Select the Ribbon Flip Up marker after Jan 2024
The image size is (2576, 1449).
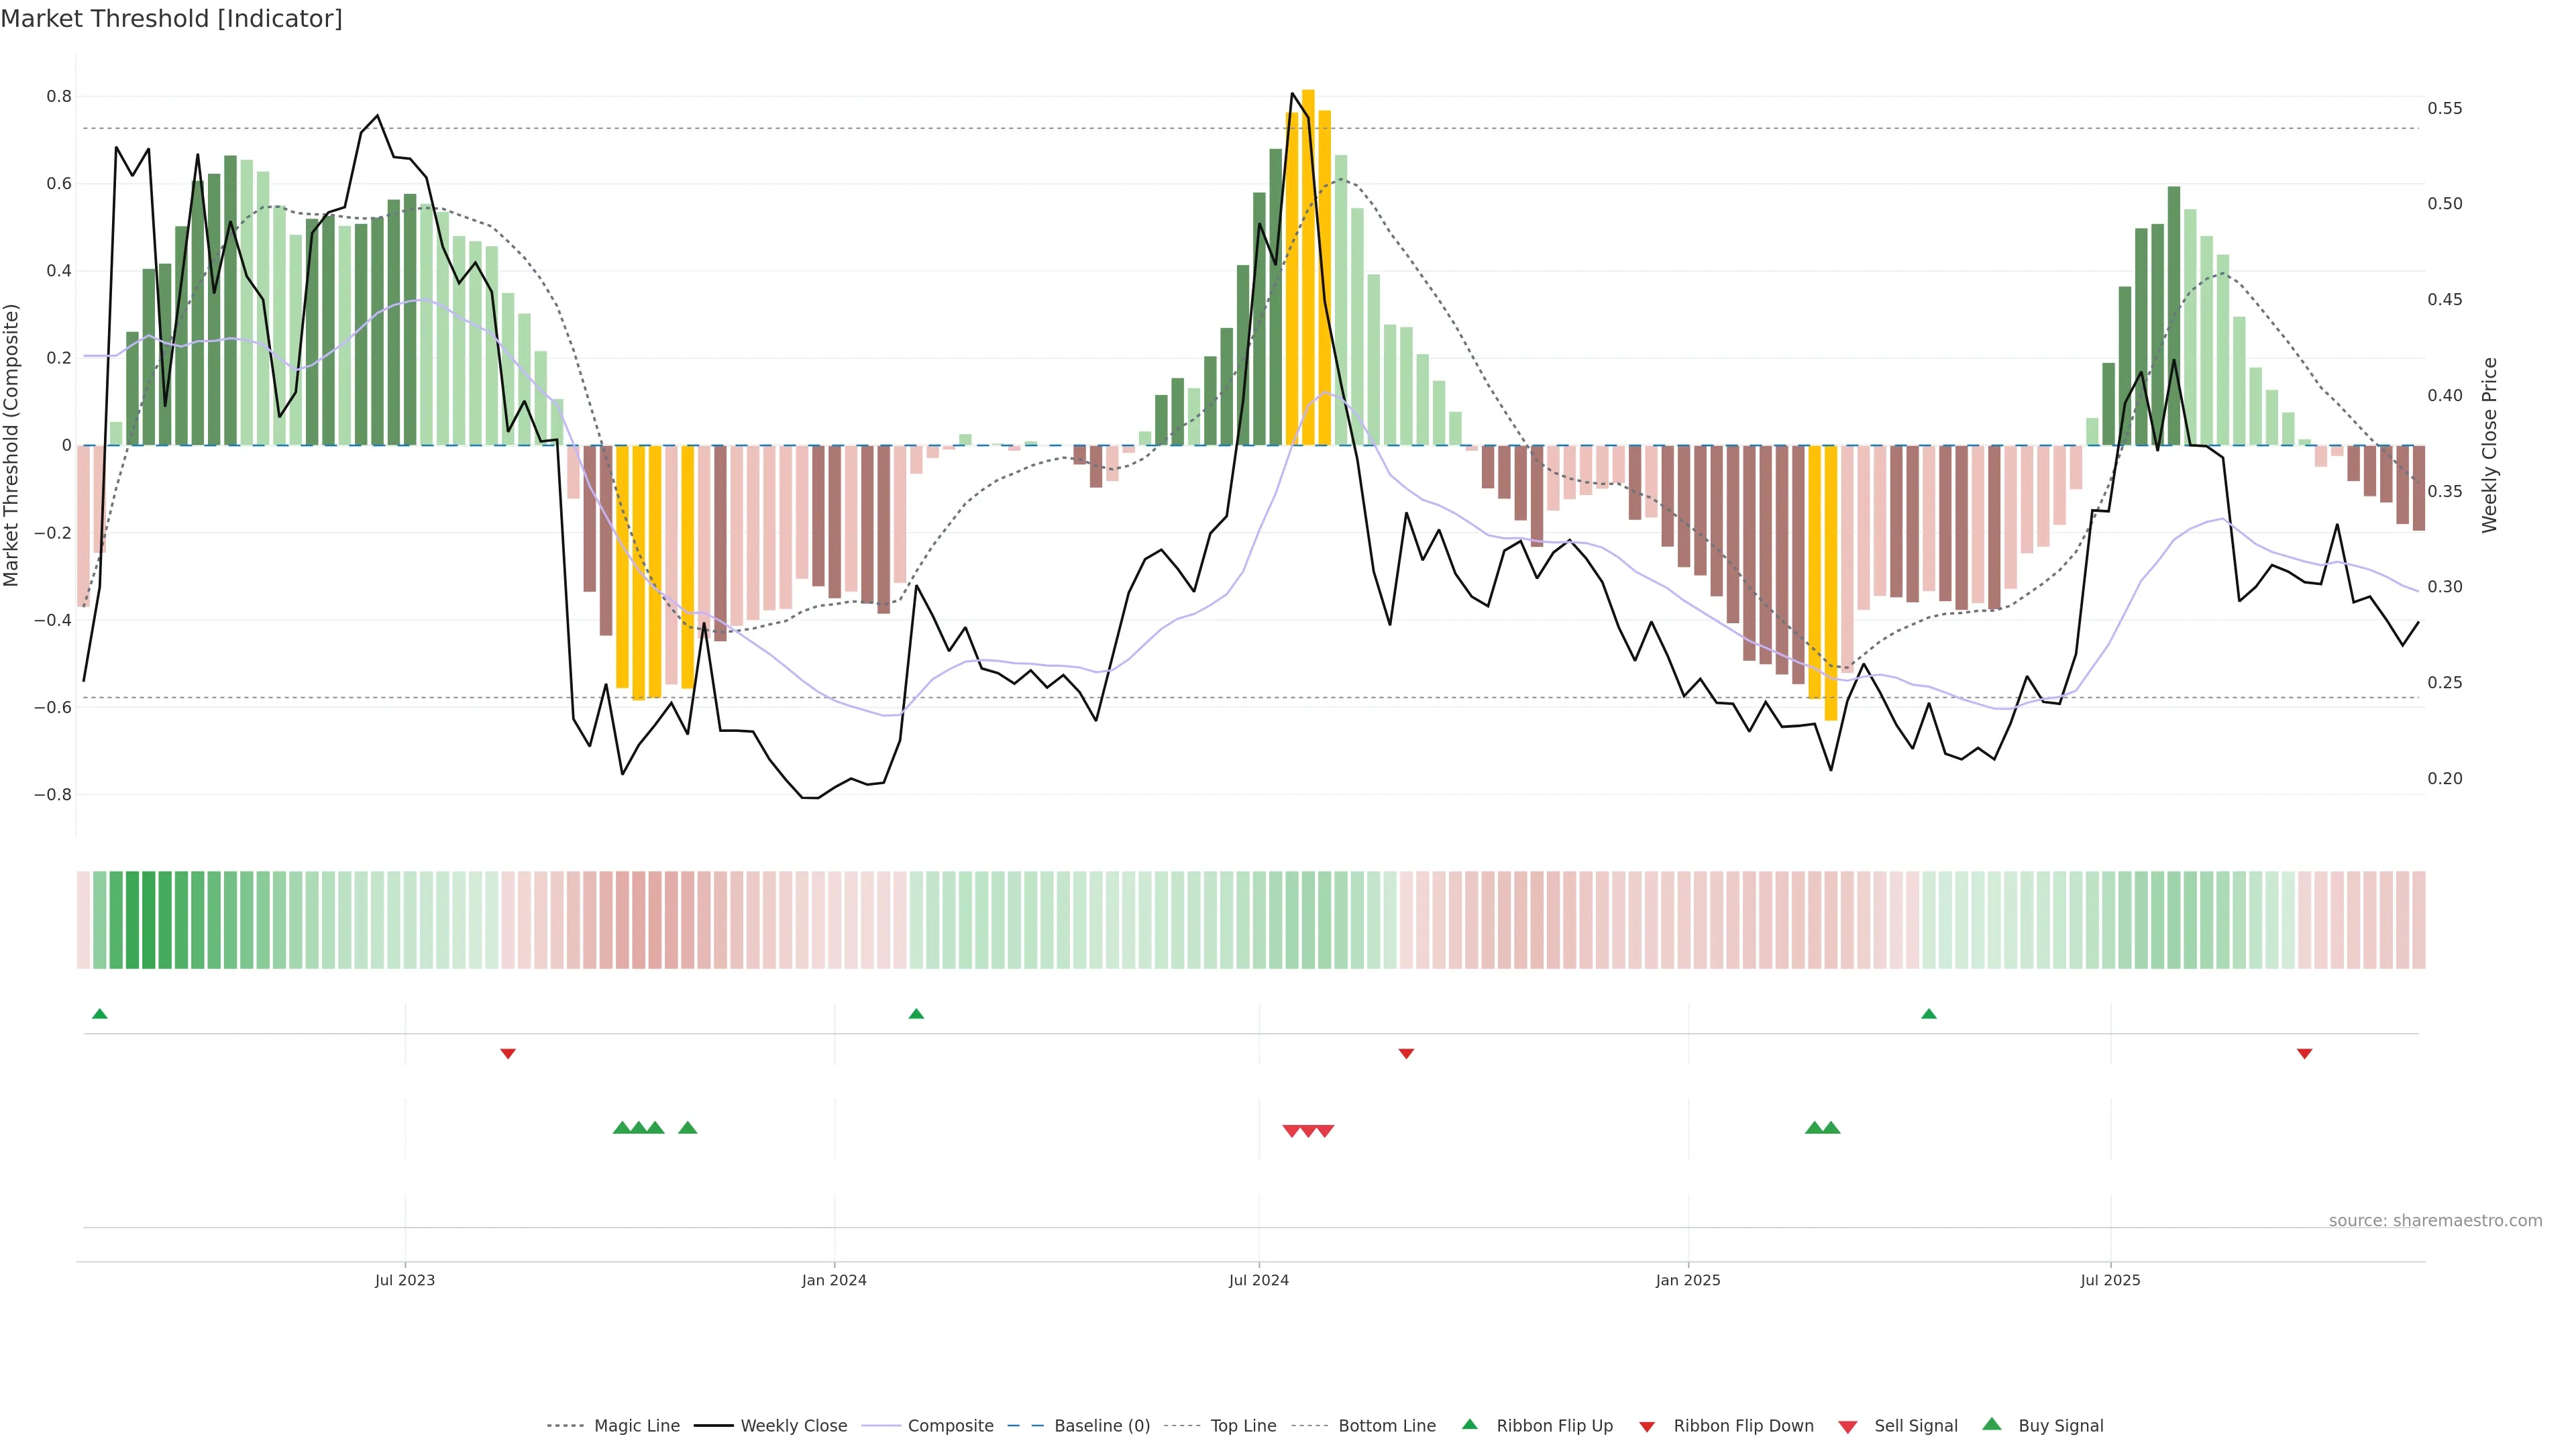(x=916, y=1014)
